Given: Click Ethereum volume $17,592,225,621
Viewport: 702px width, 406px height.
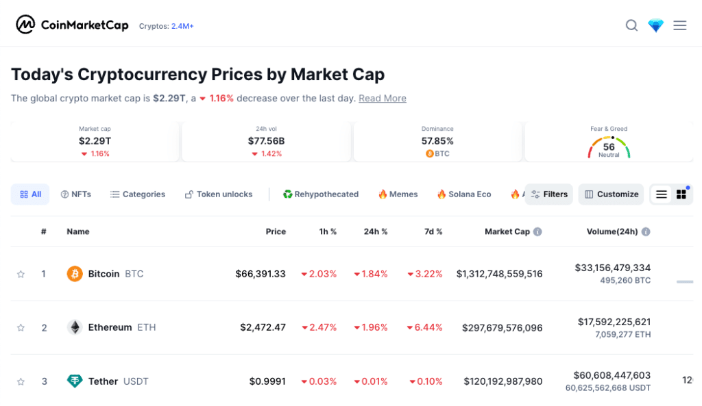Looking at the screenshot, I should pyautogui.click(x=614, y=322).
